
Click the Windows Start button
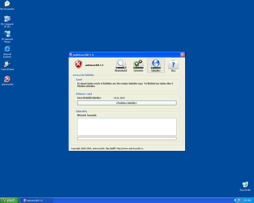coord(10,200)
